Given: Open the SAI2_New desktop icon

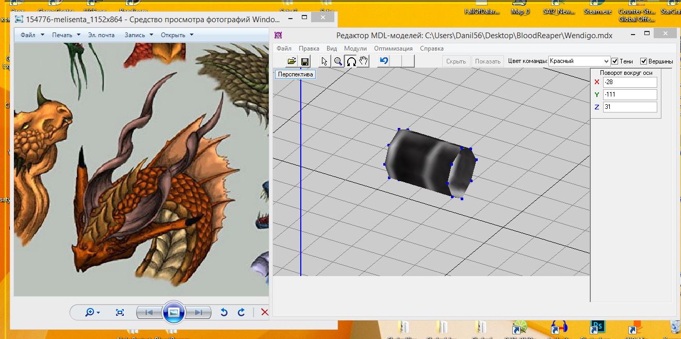Looking at the screenshot, I should click(x=559, y=7).
